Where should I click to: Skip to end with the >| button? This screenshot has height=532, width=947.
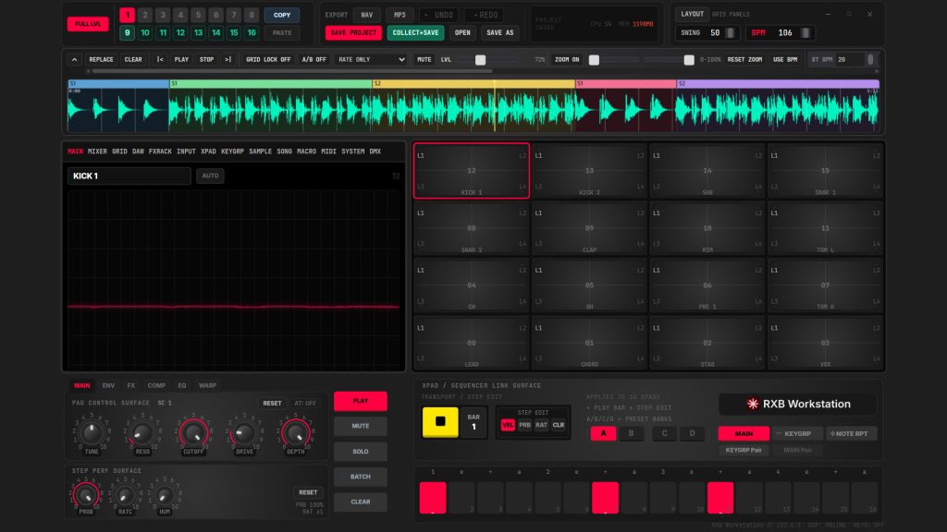pyautogui.click(x=228, y=60)
